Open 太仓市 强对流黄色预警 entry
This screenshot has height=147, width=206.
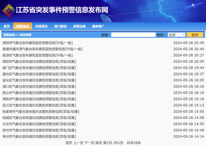(x=39, y=124)
